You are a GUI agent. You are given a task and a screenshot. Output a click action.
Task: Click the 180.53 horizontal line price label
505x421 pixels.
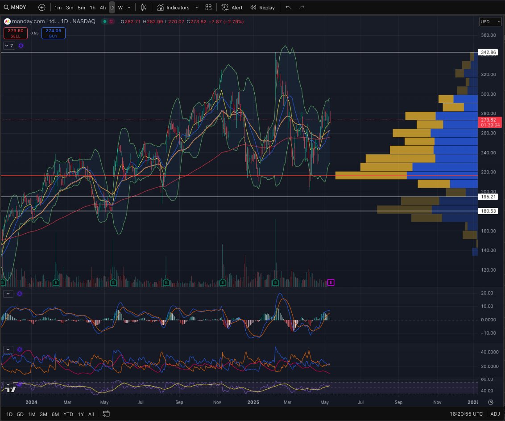point(488,211)
